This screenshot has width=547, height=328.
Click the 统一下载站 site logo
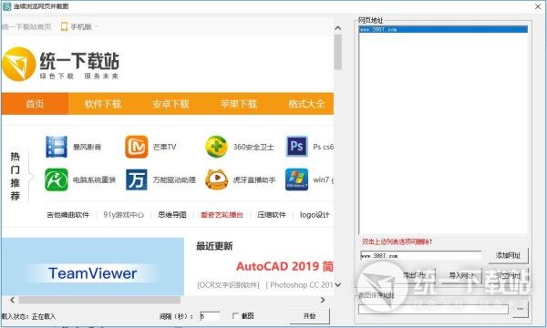point(61,65)
